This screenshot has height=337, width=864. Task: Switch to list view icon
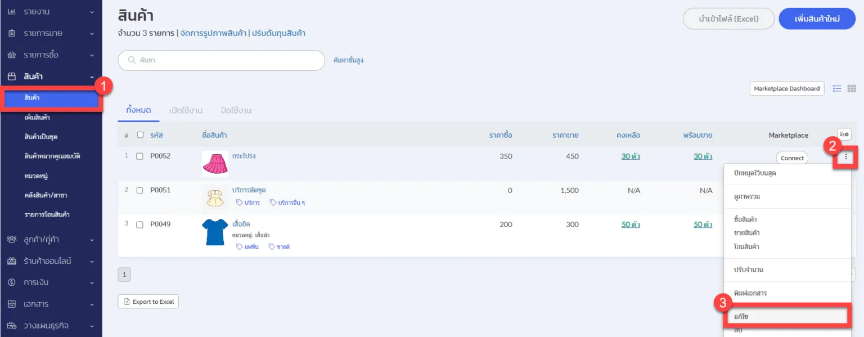coord(837,88)
